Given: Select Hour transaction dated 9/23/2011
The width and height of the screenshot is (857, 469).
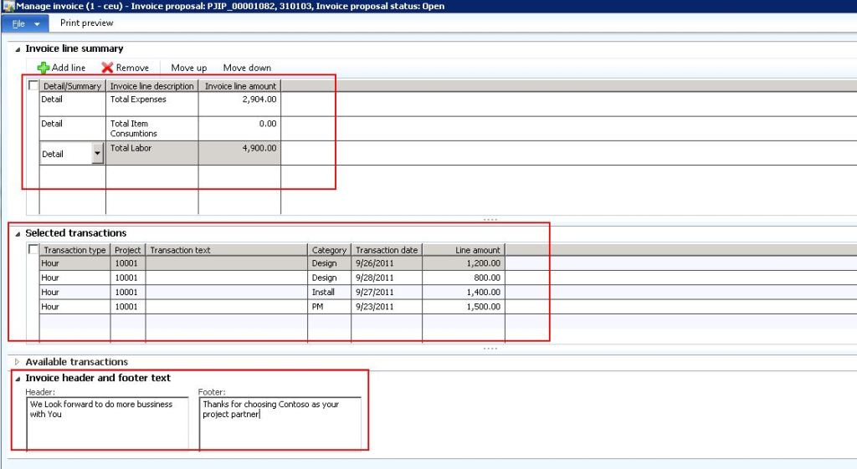Looking at the screenshot, I should pos(74,306).
